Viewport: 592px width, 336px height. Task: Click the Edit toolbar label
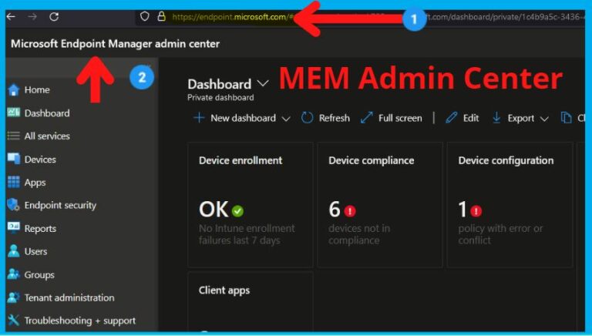471,118
